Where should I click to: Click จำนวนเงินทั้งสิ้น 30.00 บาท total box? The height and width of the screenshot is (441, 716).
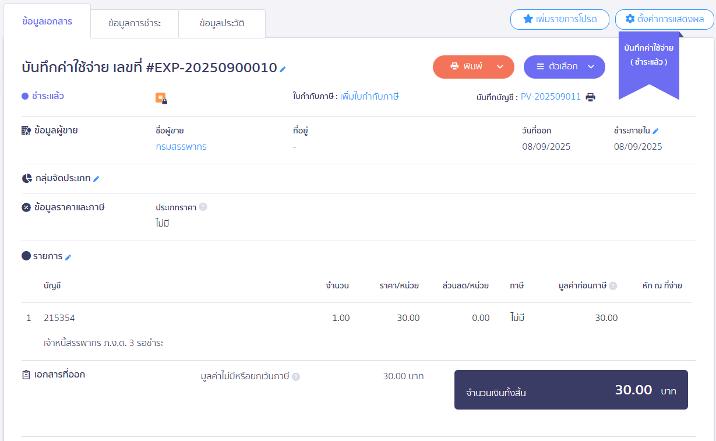(571, 390)
